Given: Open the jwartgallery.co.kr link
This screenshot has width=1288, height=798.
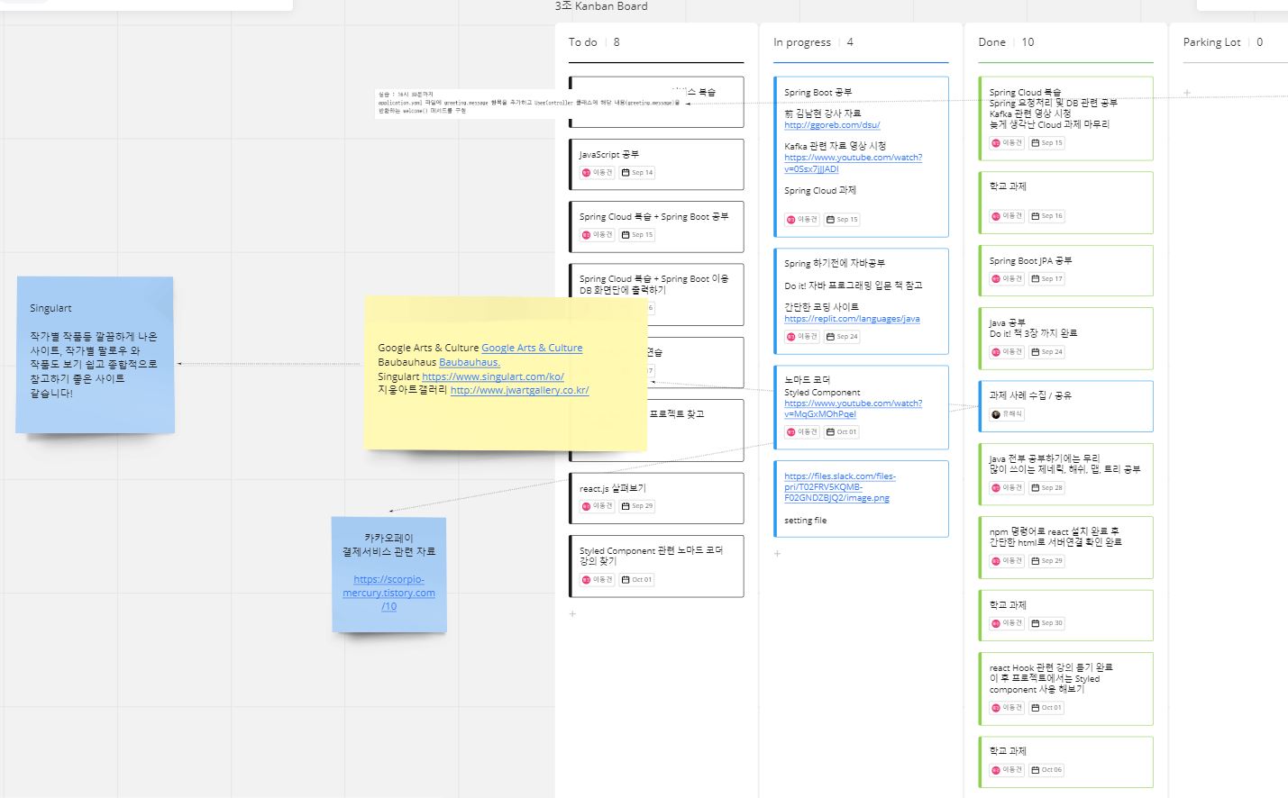Looking at the screenshot, I should [519, 390].
